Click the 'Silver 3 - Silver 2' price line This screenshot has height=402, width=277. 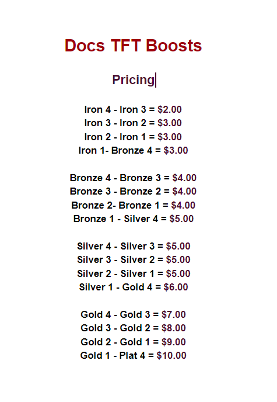point(134,260)
